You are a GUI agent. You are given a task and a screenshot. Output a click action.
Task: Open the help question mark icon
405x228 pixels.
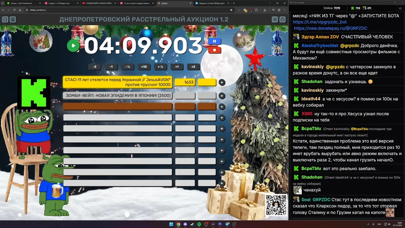click(283, 19)
